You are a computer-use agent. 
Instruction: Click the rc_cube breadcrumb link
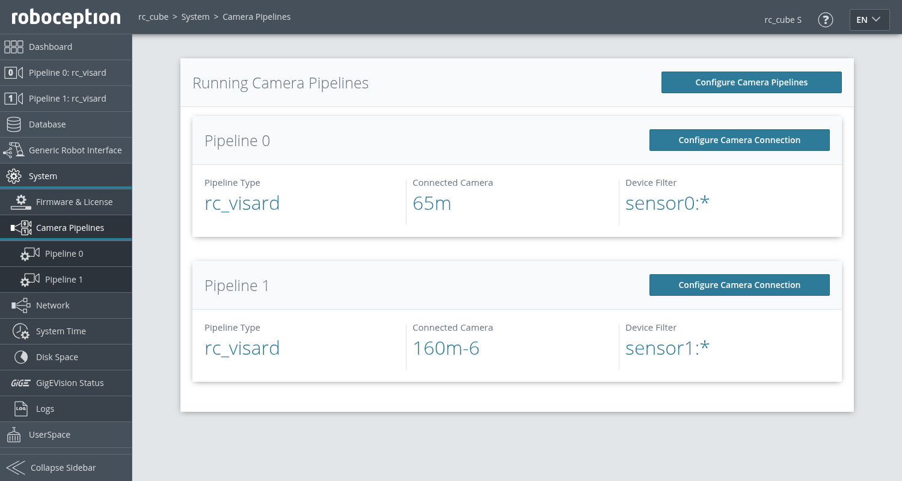153,17
